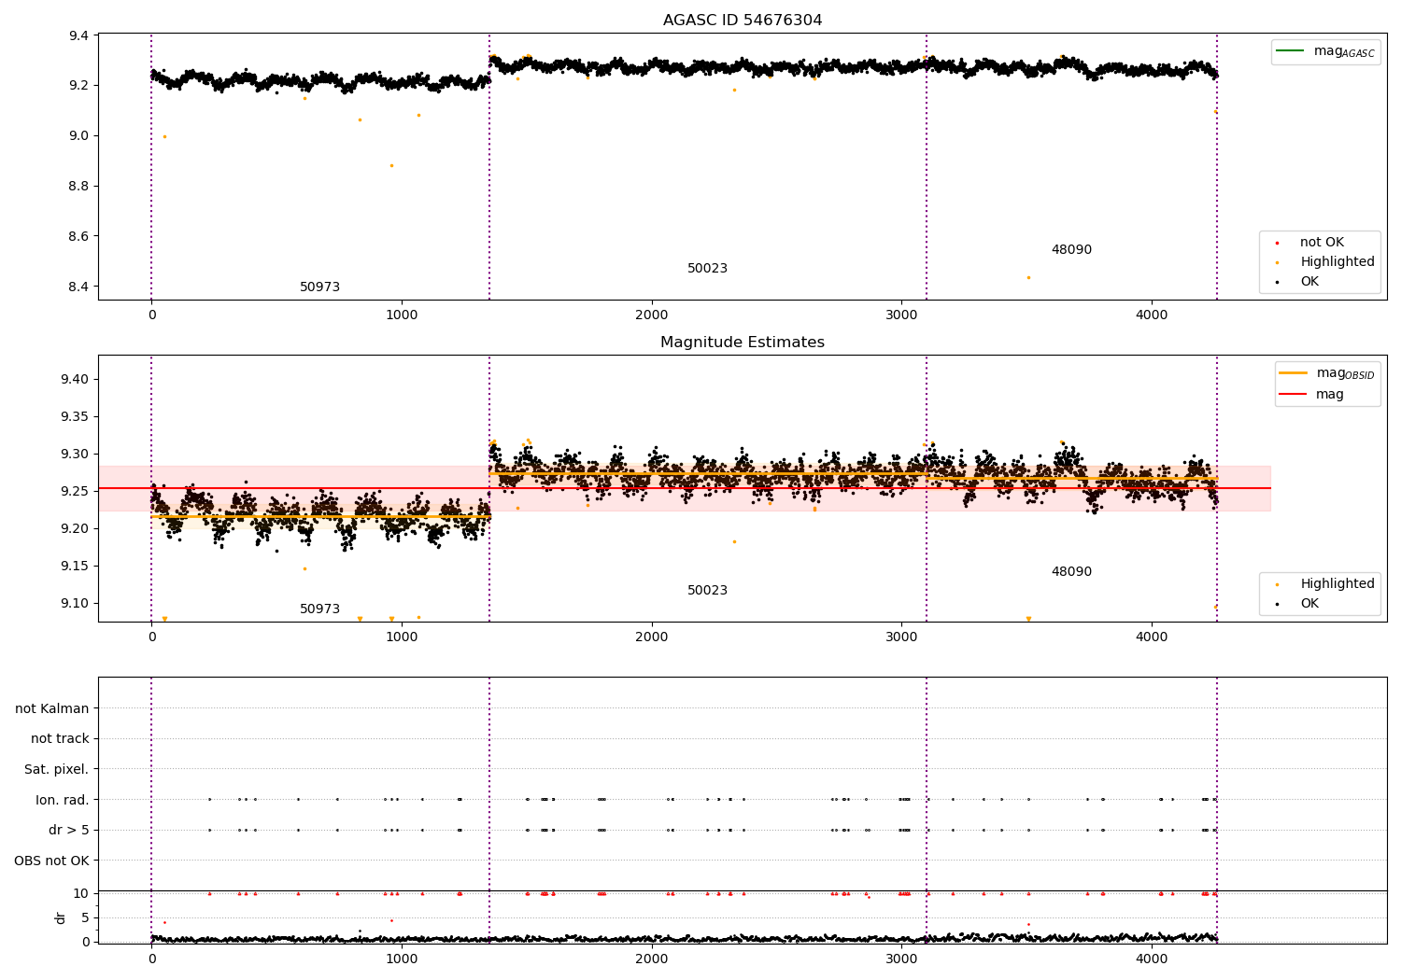
Task: Click the 'not track' row label
Action: [x=60, y=739]
